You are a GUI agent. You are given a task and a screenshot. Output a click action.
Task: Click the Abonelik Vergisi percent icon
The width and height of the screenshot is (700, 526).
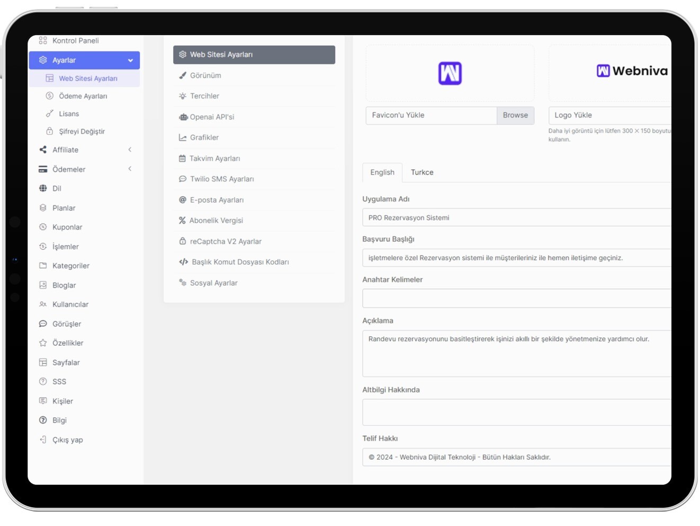182,221
